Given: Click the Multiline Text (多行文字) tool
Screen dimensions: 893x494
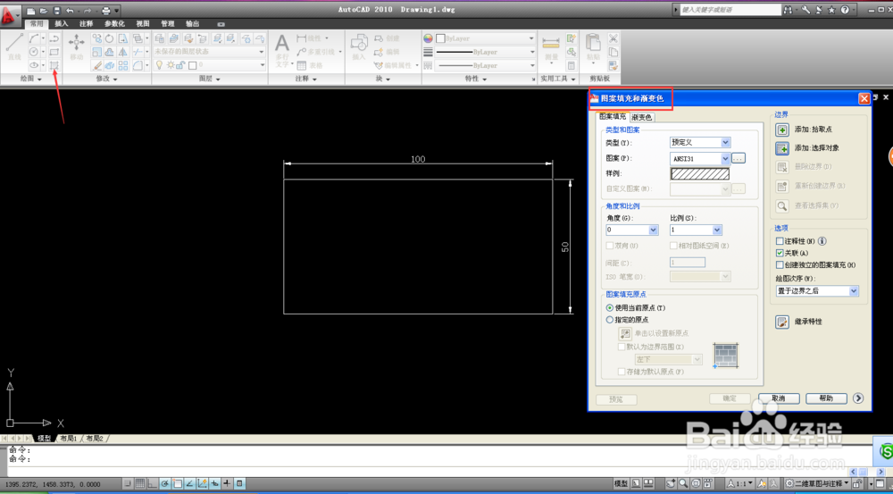Looking at the screenshot, I should tap(282, 49).
